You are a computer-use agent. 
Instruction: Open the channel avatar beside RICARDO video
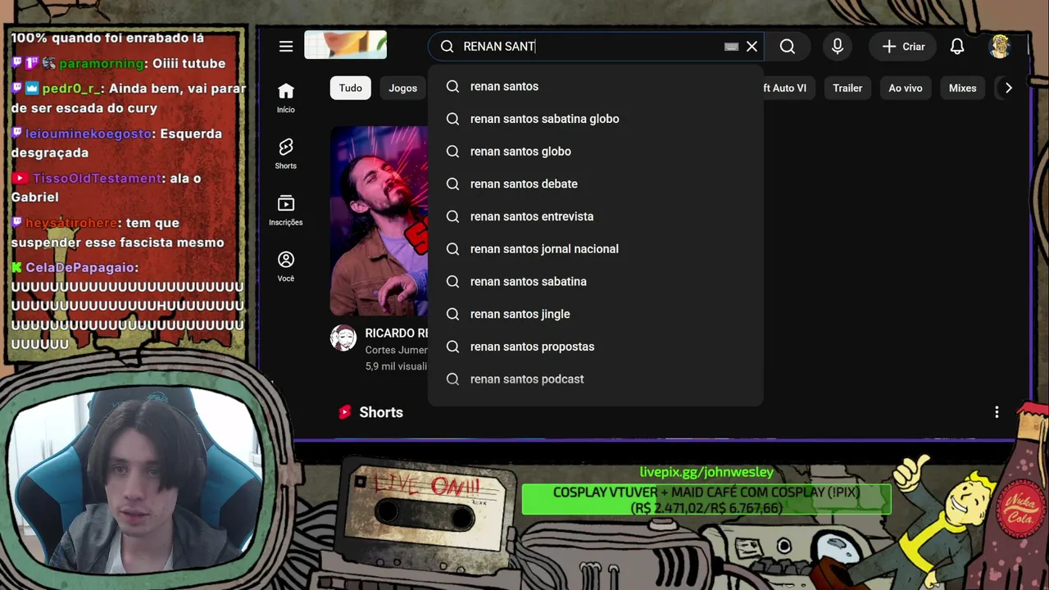tap(343, 338)
